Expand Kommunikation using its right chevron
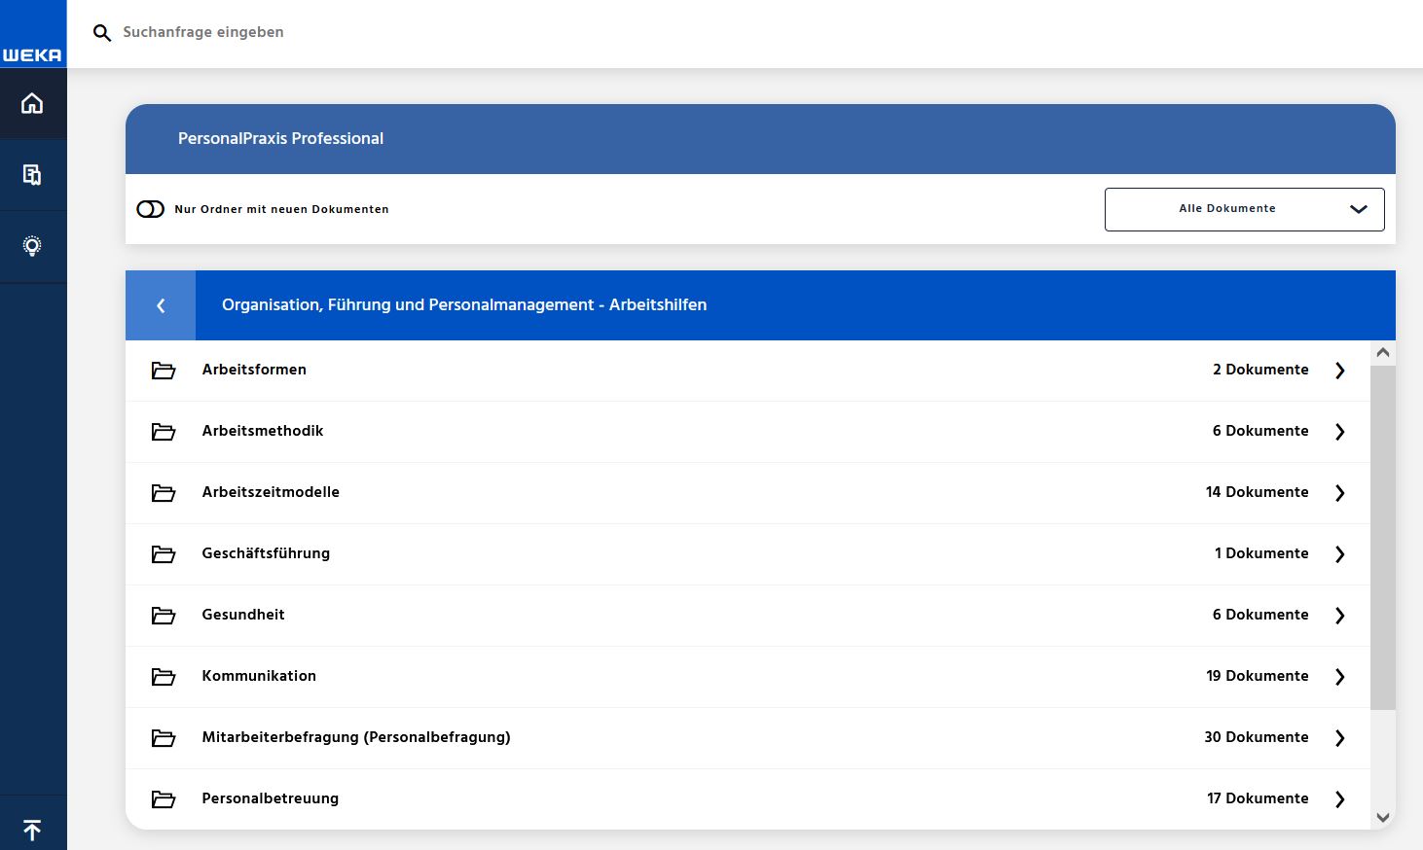 pyautogui.click(x=1339, y=677)
